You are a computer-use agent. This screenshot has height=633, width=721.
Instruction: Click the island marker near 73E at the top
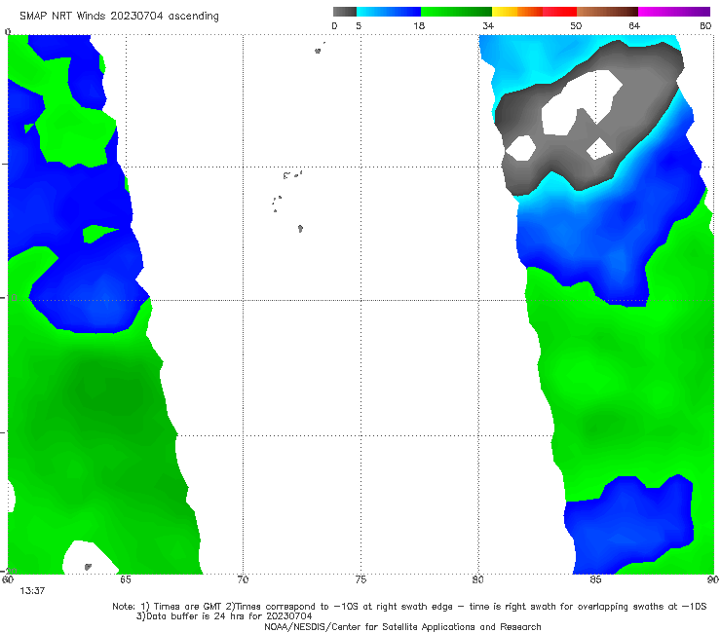click(x=318, y=51)
